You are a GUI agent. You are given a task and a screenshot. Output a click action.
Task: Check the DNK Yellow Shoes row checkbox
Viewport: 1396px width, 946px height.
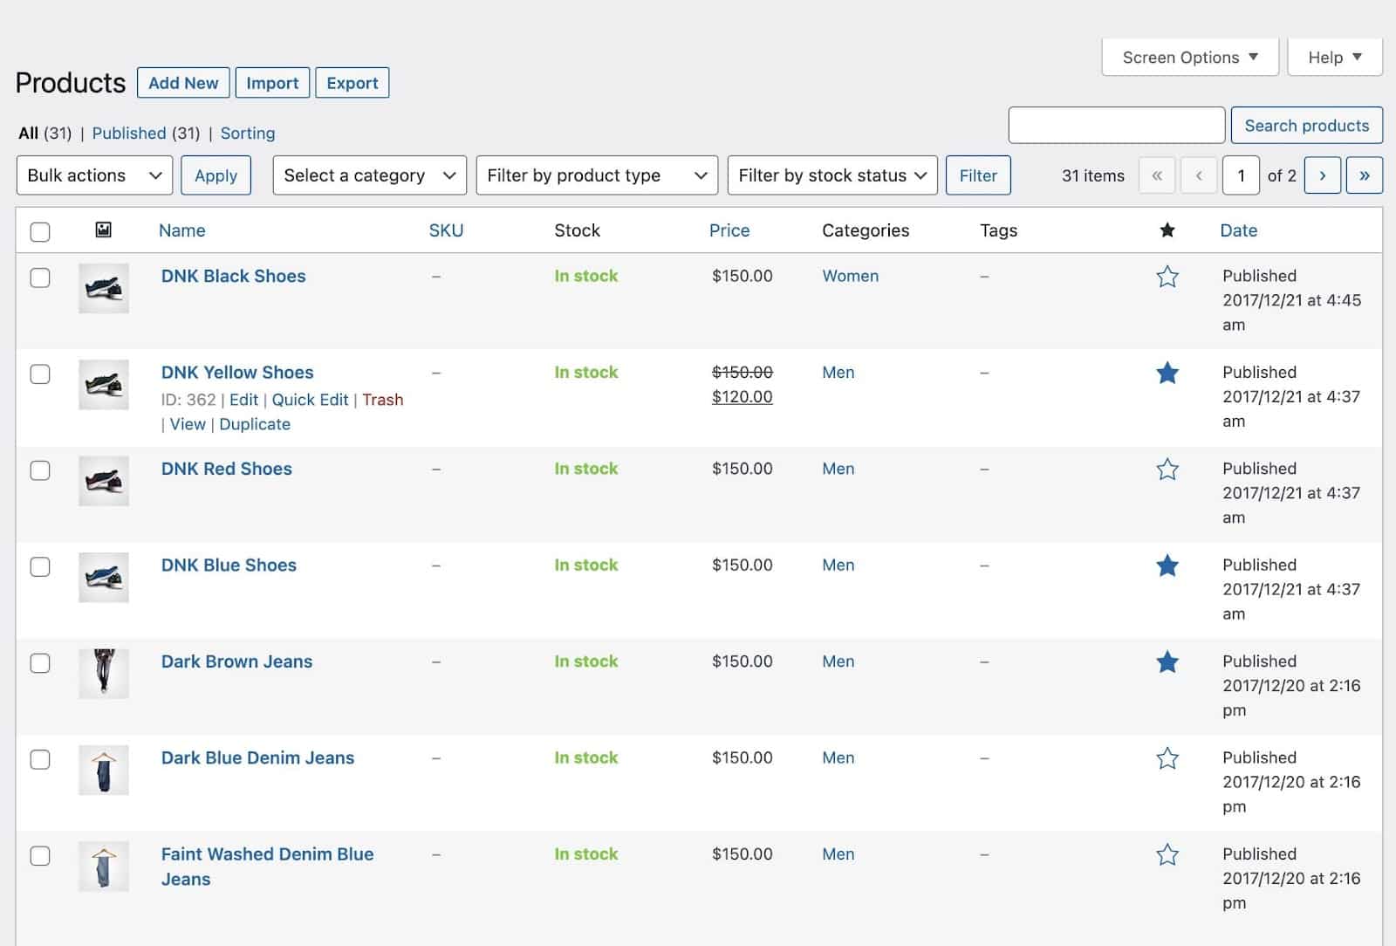point(40,374)
